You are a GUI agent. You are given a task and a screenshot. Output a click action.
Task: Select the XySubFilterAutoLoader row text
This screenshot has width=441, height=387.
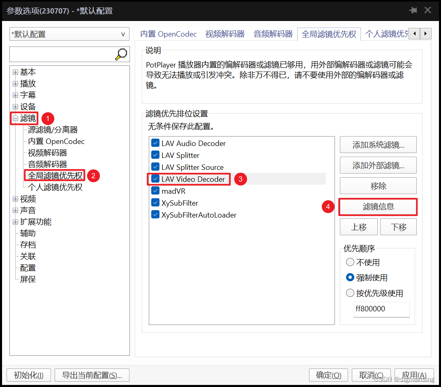point(199,215)
